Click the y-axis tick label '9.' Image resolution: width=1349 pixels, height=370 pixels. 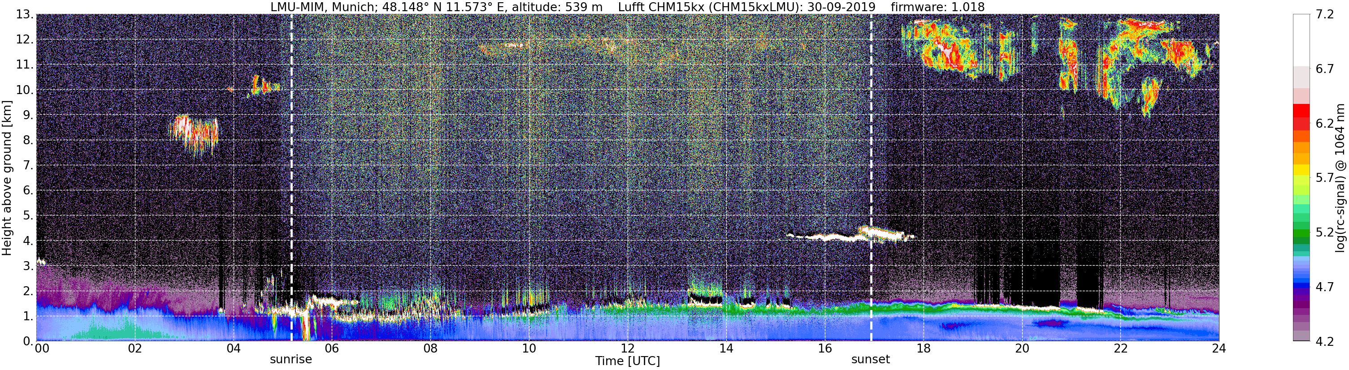pyautogui.click(x=28, y=115)
